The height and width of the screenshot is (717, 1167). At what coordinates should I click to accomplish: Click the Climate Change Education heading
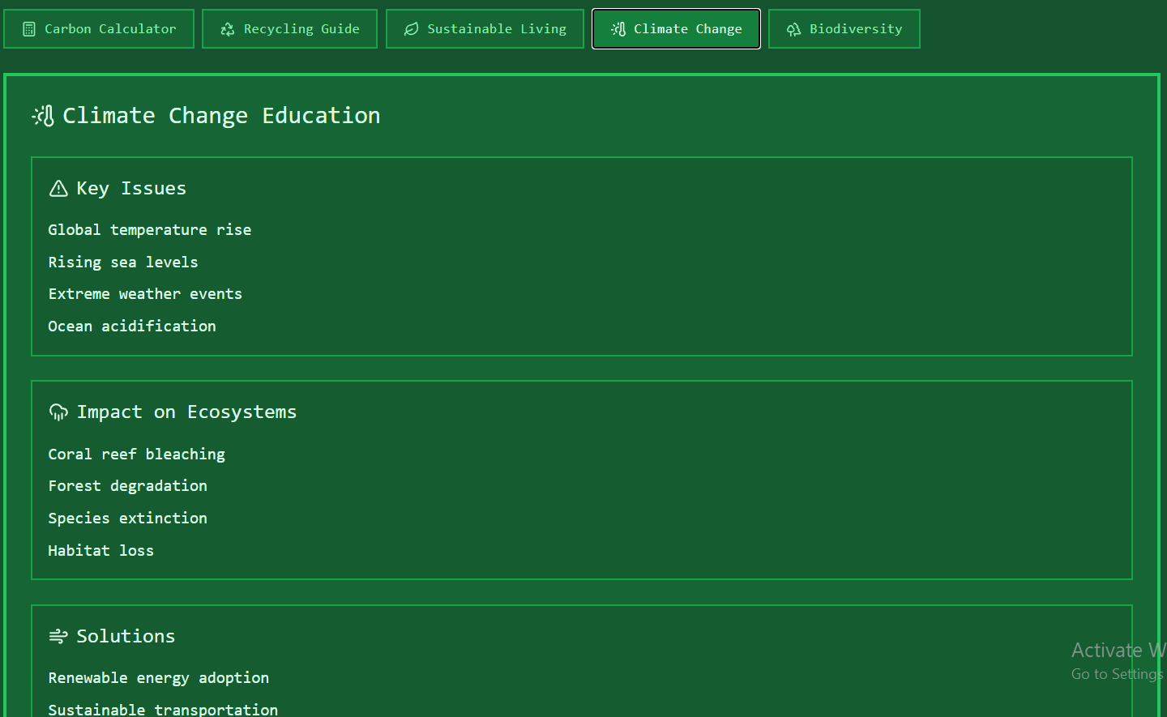pos(221,116)
